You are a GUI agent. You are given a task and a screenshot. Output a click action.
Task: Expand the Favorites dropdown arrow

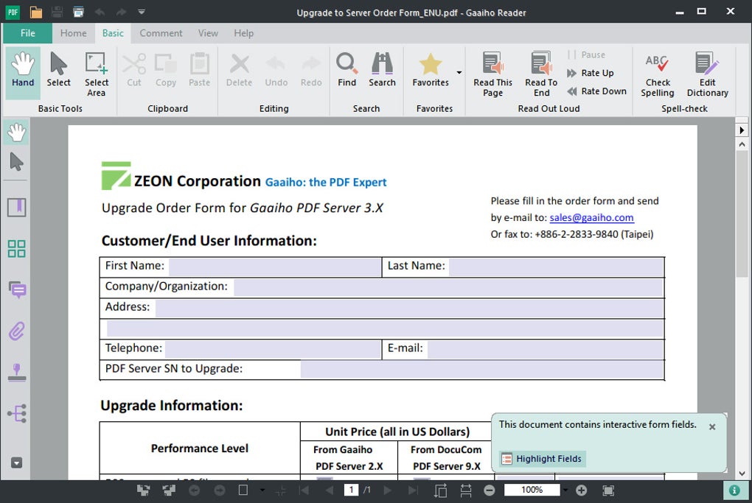pyautogui.click(x=459, y=73)
